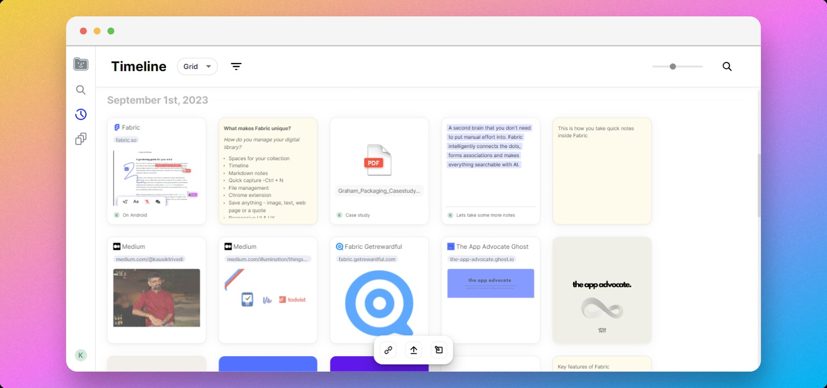Open the fabric.so link chip
Viewport: 827px width, 388px height.
coord(126,140)
